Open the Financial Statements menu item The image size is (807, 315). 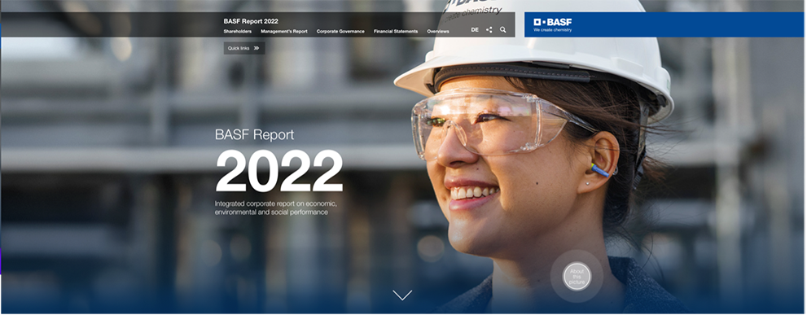point(396,32)
